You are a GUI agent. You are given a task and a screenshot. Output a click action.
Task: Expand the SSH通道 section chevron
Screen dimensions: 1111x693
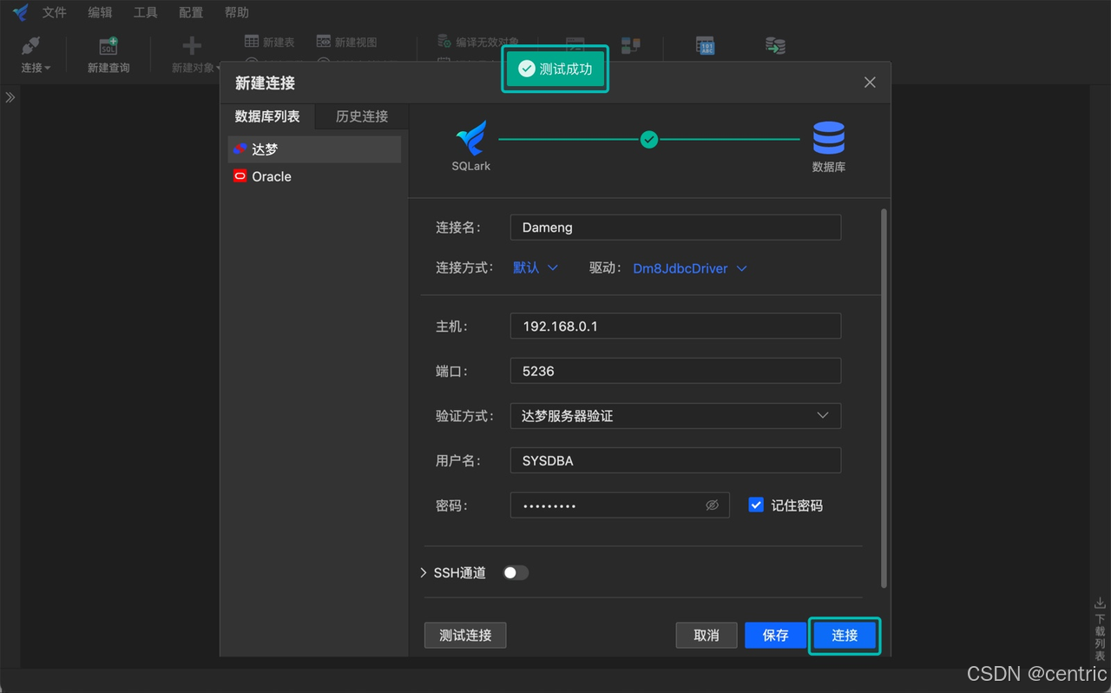[424, 573]
